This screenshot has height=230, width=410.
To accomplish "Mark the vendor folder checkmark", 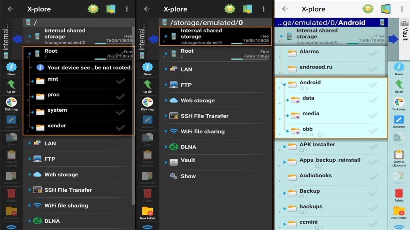I will tap(120, 128).
